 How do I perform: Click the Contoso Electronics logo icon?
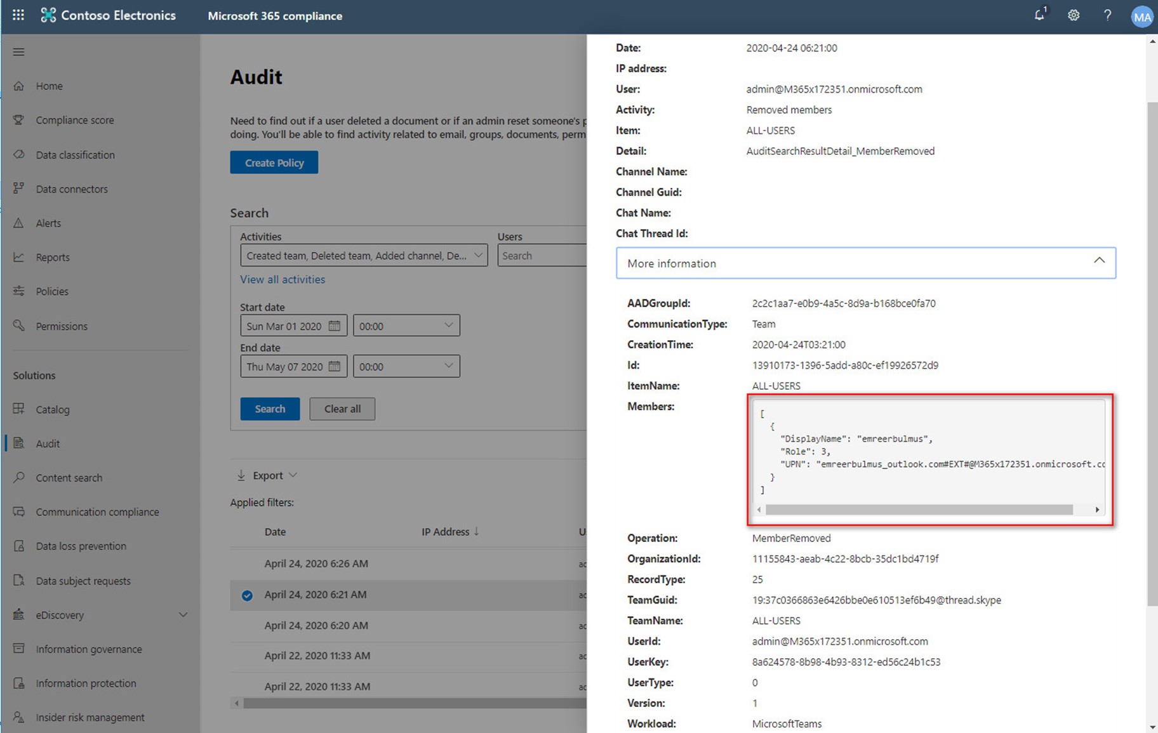(x=48, y=15)
